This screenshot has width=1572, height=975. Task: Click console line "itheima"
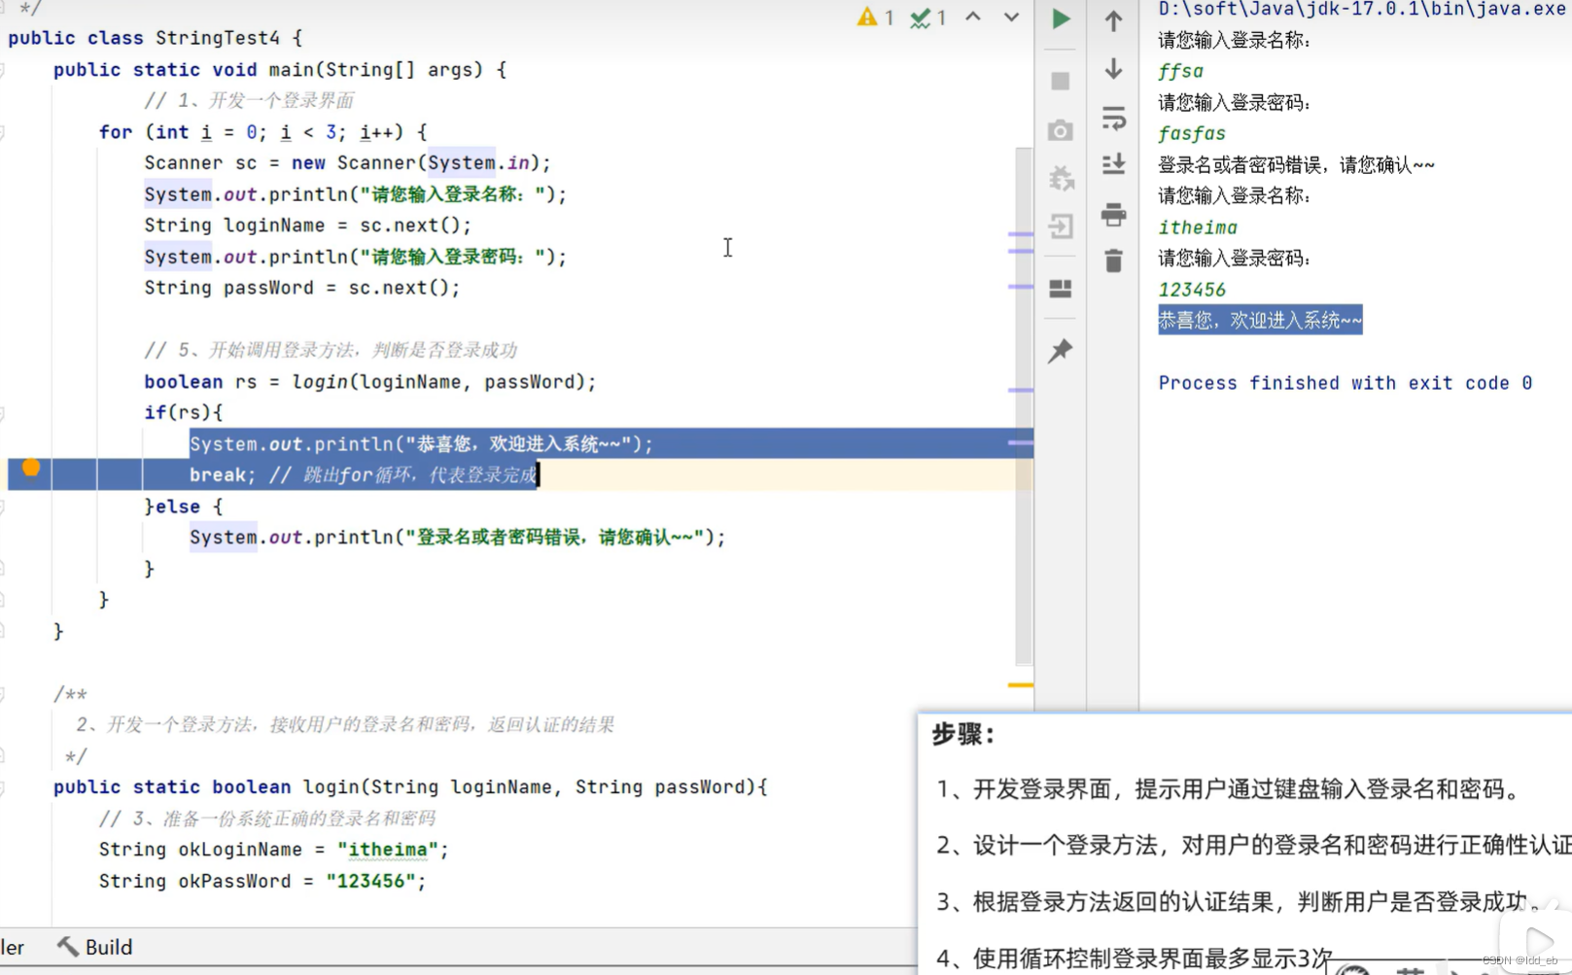(1198, 227)
